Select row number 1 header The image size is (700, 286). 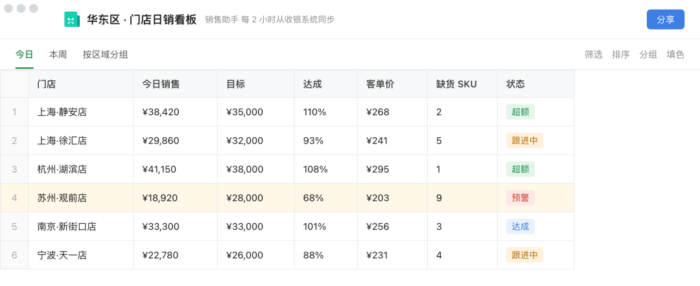(x=14, y=112)
